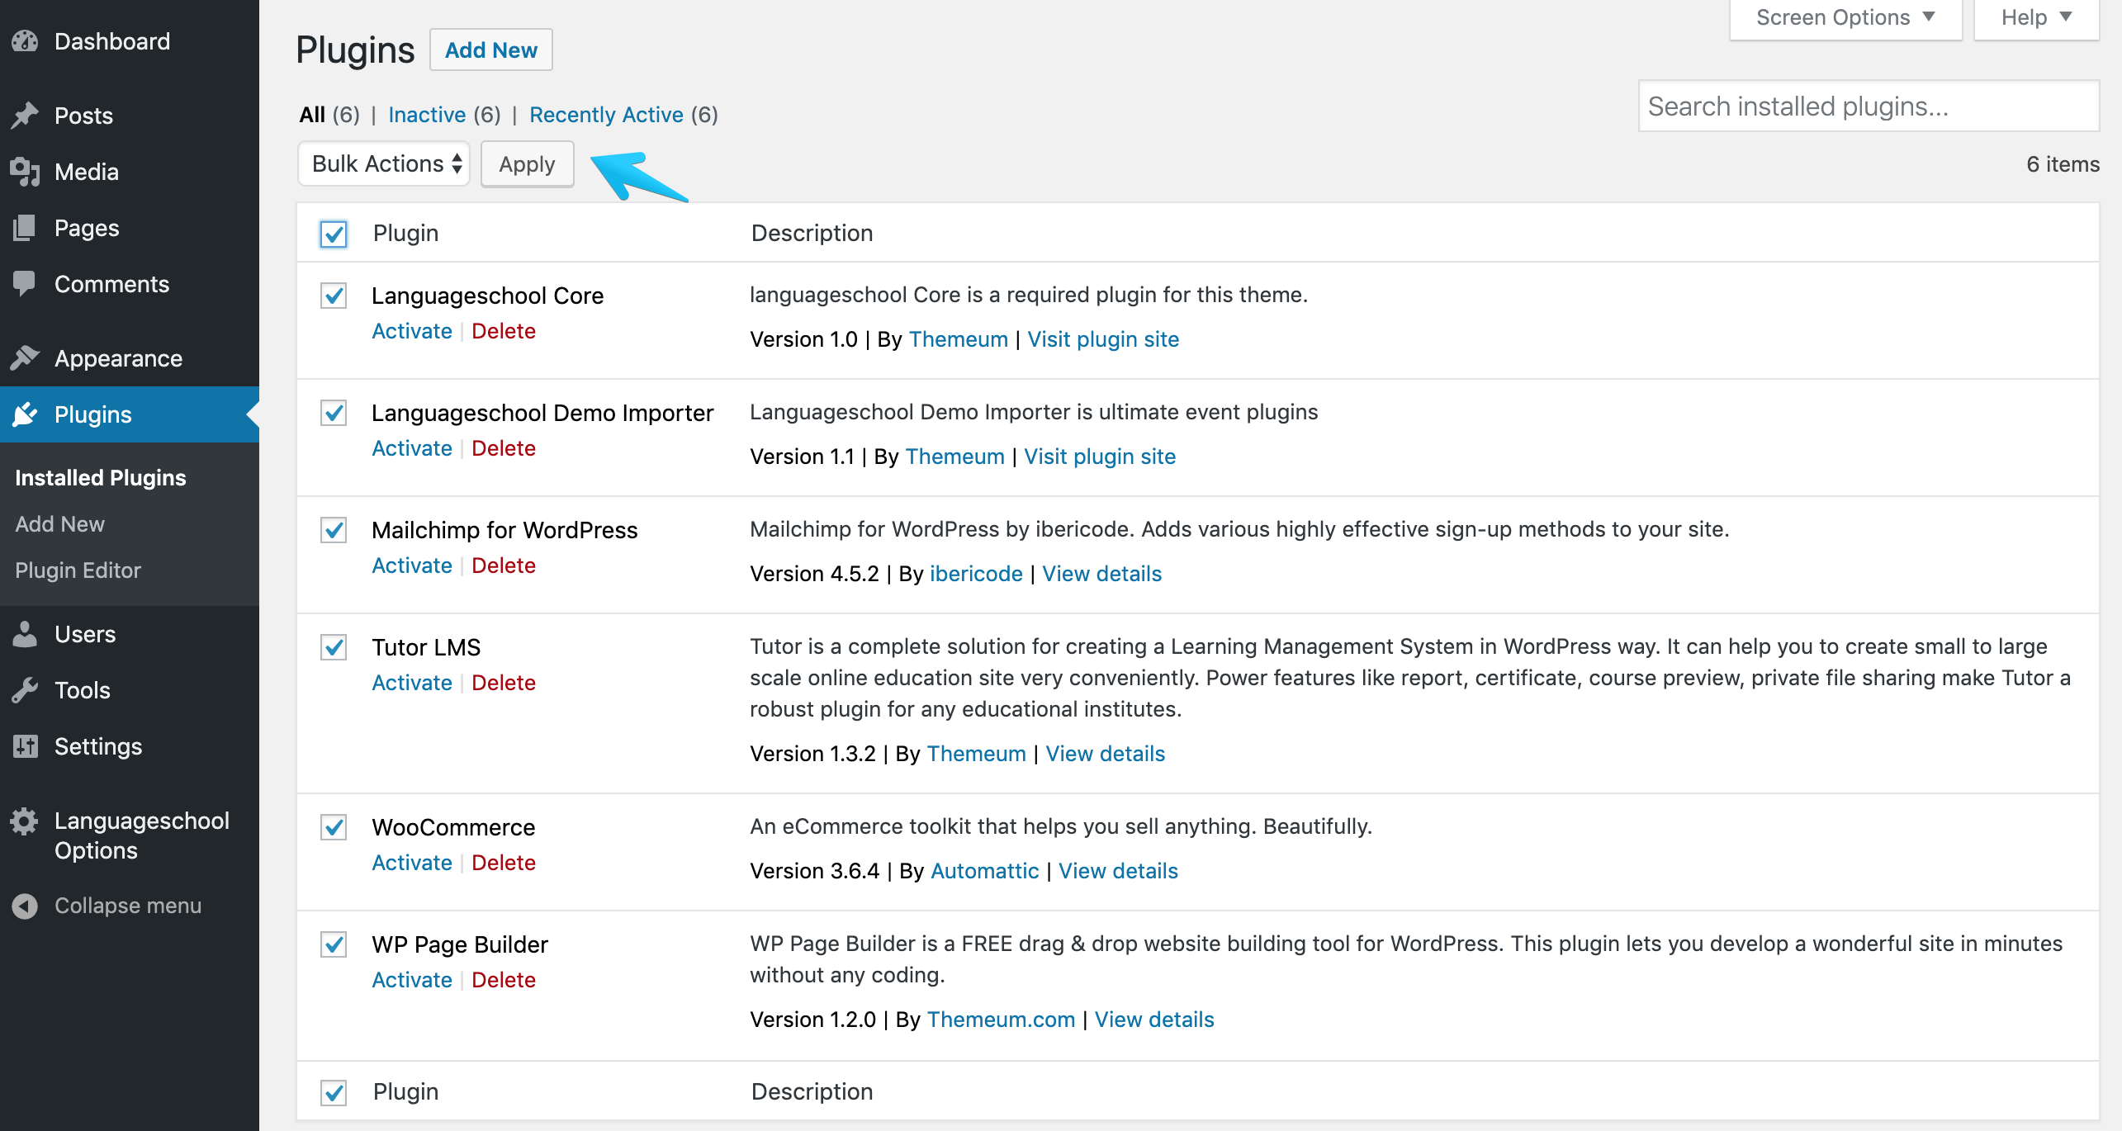The width and height of the screenshot is (2122, 1131).
Task: Click the Users person icon
Action: pos(26,634)
